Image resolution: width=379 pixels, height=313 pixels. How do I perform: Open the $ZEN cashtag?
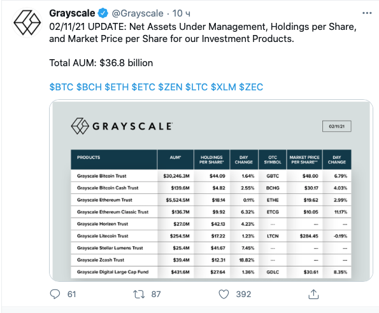click(170, 87)
